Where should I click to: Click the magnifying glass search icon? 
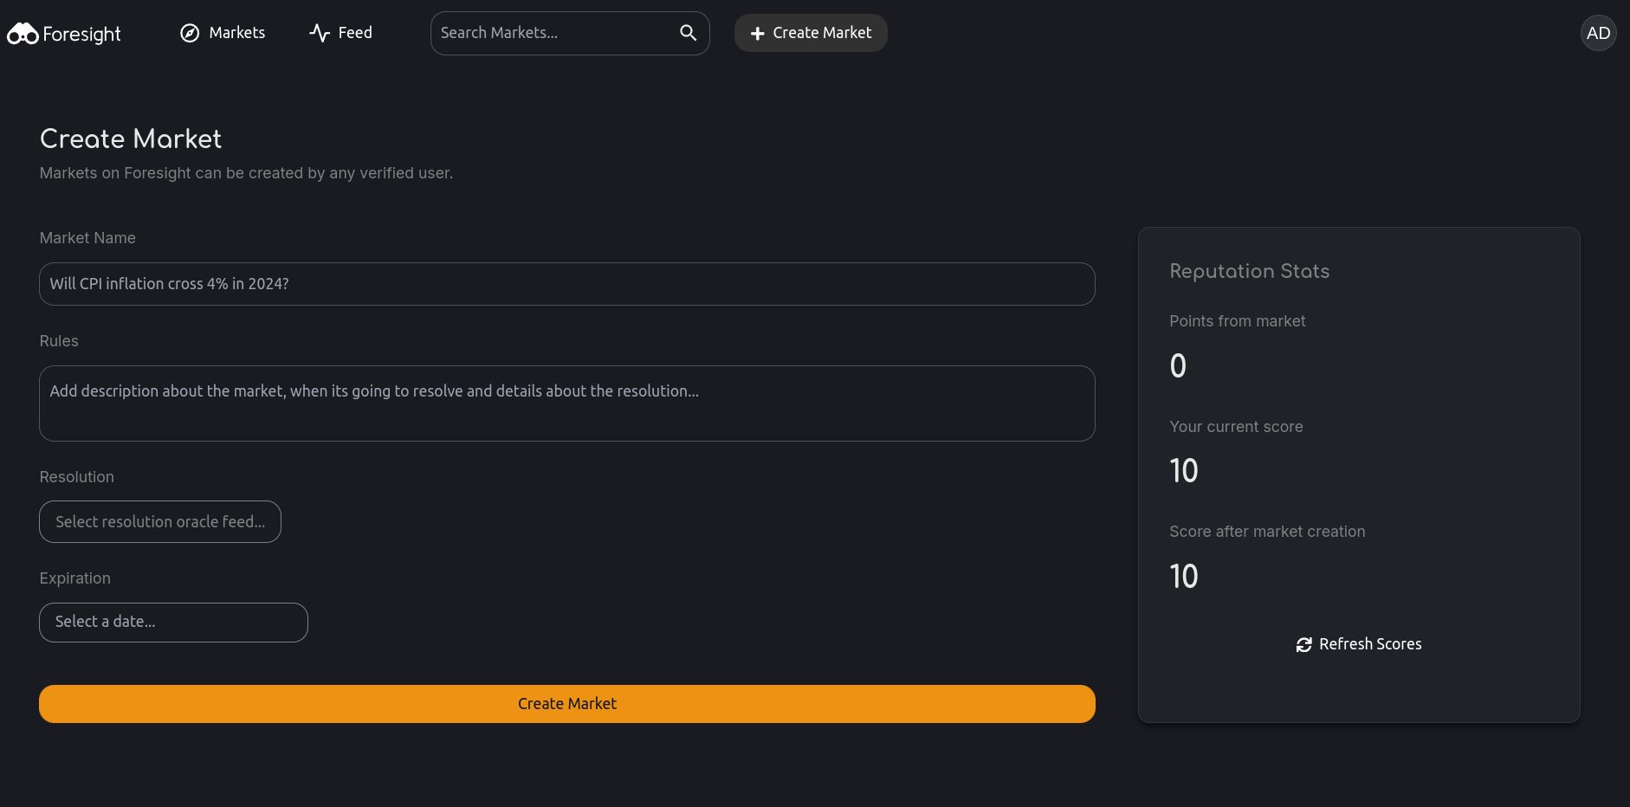click(688, 33)
